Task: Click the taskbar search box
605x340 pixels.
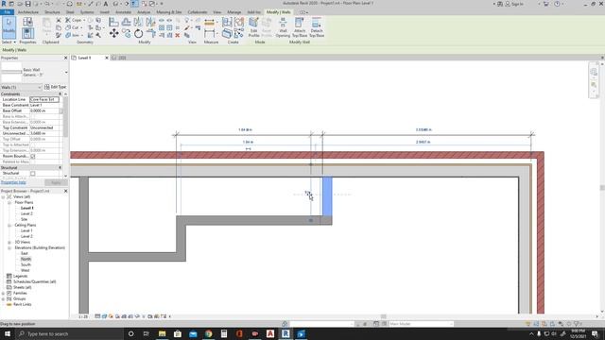Action: pos(69,333)
